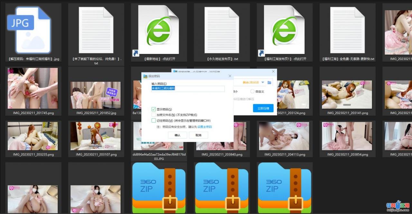Select the rightmost 360 ZIP archive icon
The image size is (412, 214).
click(x=285, y=188)
